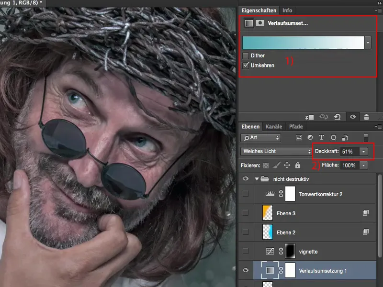
Task: Open the Weiches Licht blend mode dropdown
Action: [x=276, y=151]
